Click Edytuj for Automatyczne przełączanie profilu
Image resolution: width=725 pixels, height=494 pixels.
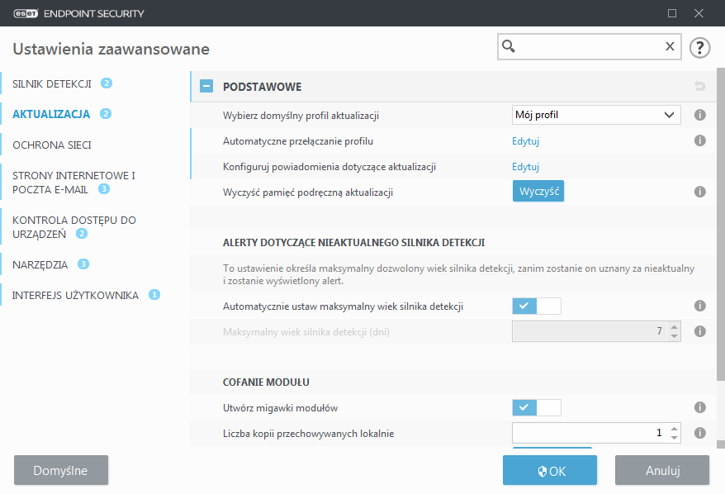click(x=525, y=141)
